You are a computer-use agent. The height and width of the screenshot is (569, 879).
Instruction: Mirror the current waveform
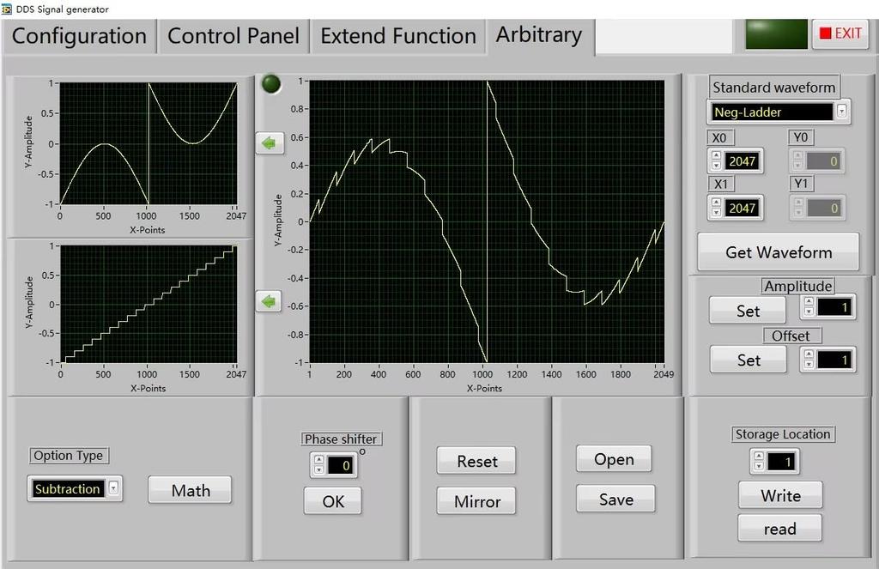(476, 501)
